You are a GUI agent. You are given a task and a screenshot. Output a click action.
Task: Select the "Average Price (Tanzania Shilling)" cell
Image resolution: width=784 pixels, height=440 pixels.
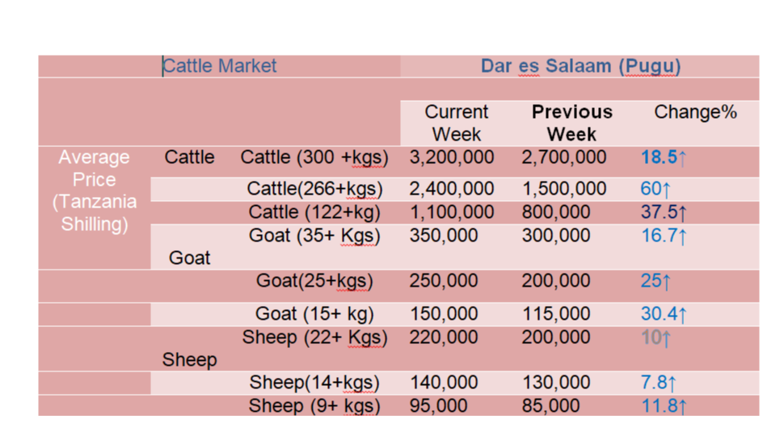(x=94, y=191)
